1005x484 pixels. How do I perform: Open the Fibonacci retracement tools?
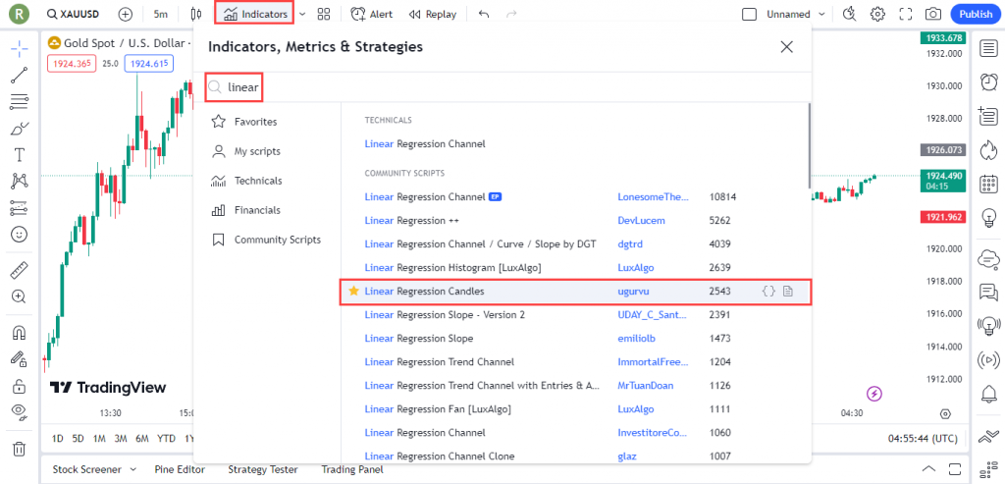pyautogui.click(x=20, y=101)
